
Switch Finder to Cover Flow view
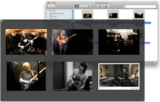pos(89,7)
